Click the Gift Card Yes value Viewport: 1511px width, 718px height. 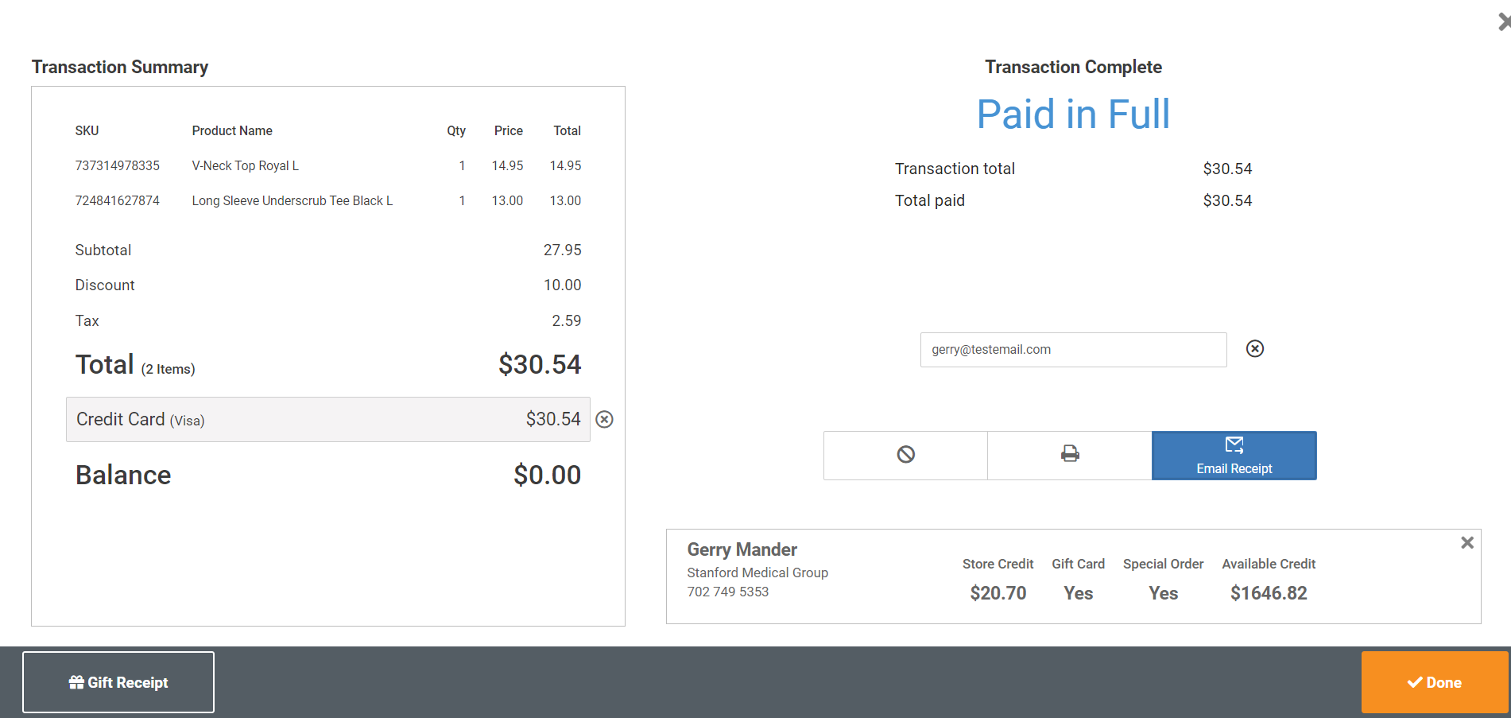point(1078,593)
